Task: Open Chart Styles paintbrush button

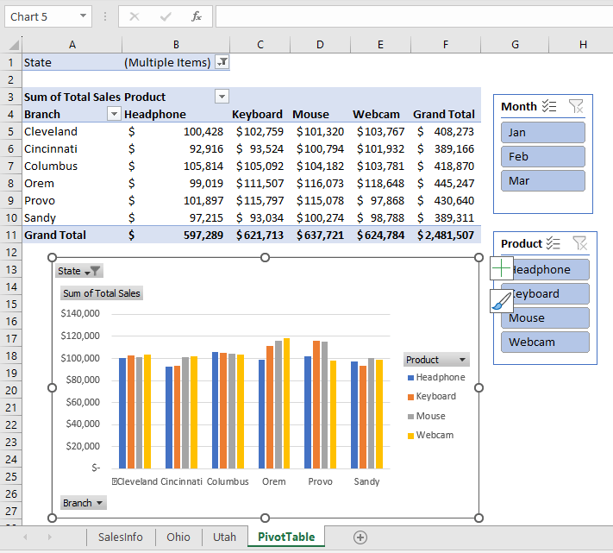Action: click(x=502, y=300)
